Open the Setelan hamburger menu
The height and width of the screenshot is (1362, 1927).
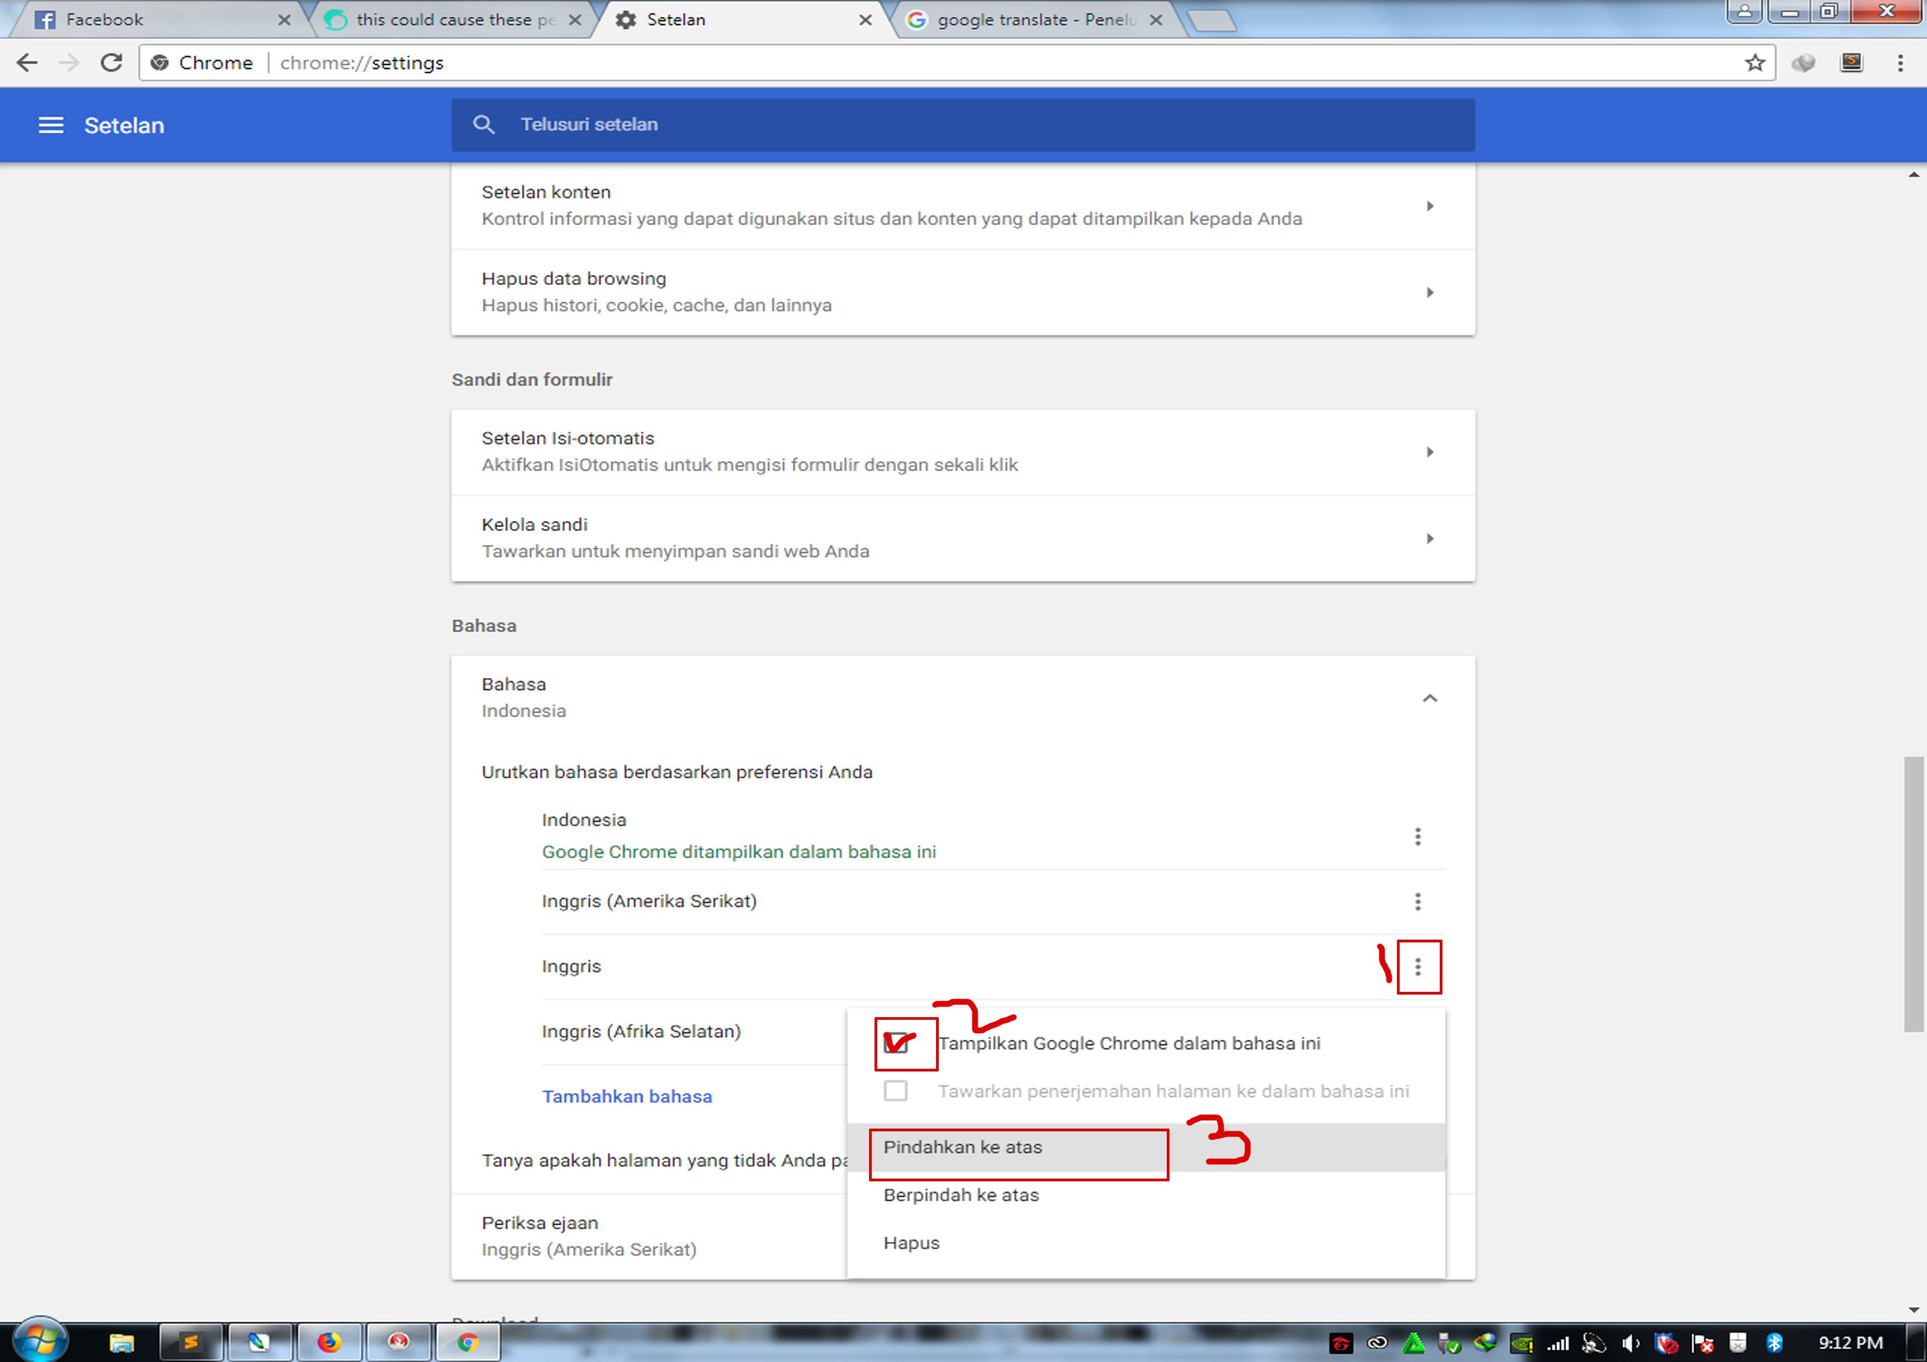coord(51,125)
